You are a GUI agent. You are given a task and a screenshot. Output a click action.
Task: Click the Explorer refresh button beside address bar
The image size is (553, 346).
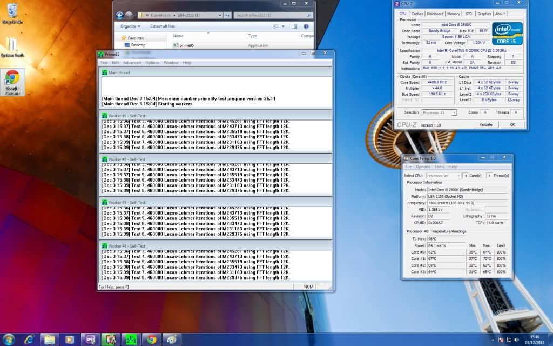pyautogui.click(x=227, y=15)
